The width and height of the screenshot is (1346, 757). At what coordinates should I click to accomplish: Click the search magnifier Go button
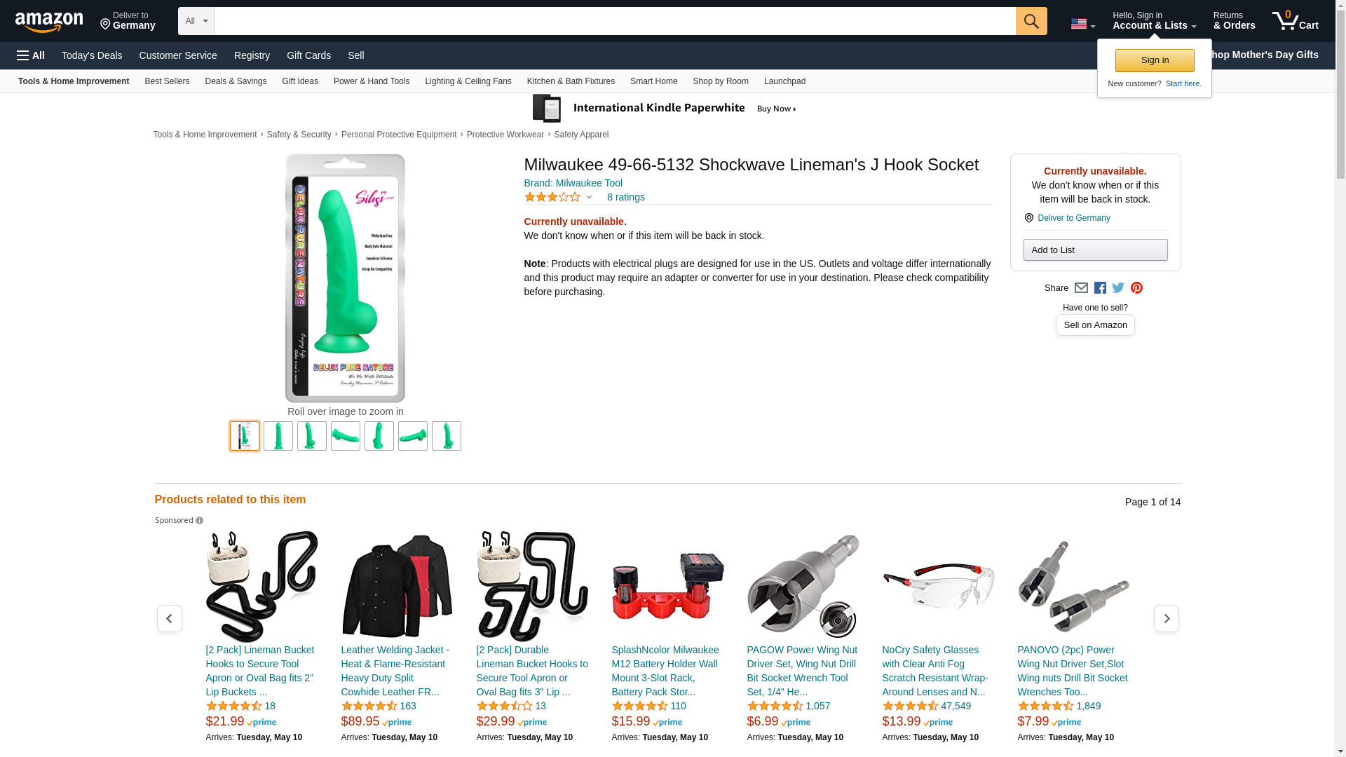coord(1031,21)
